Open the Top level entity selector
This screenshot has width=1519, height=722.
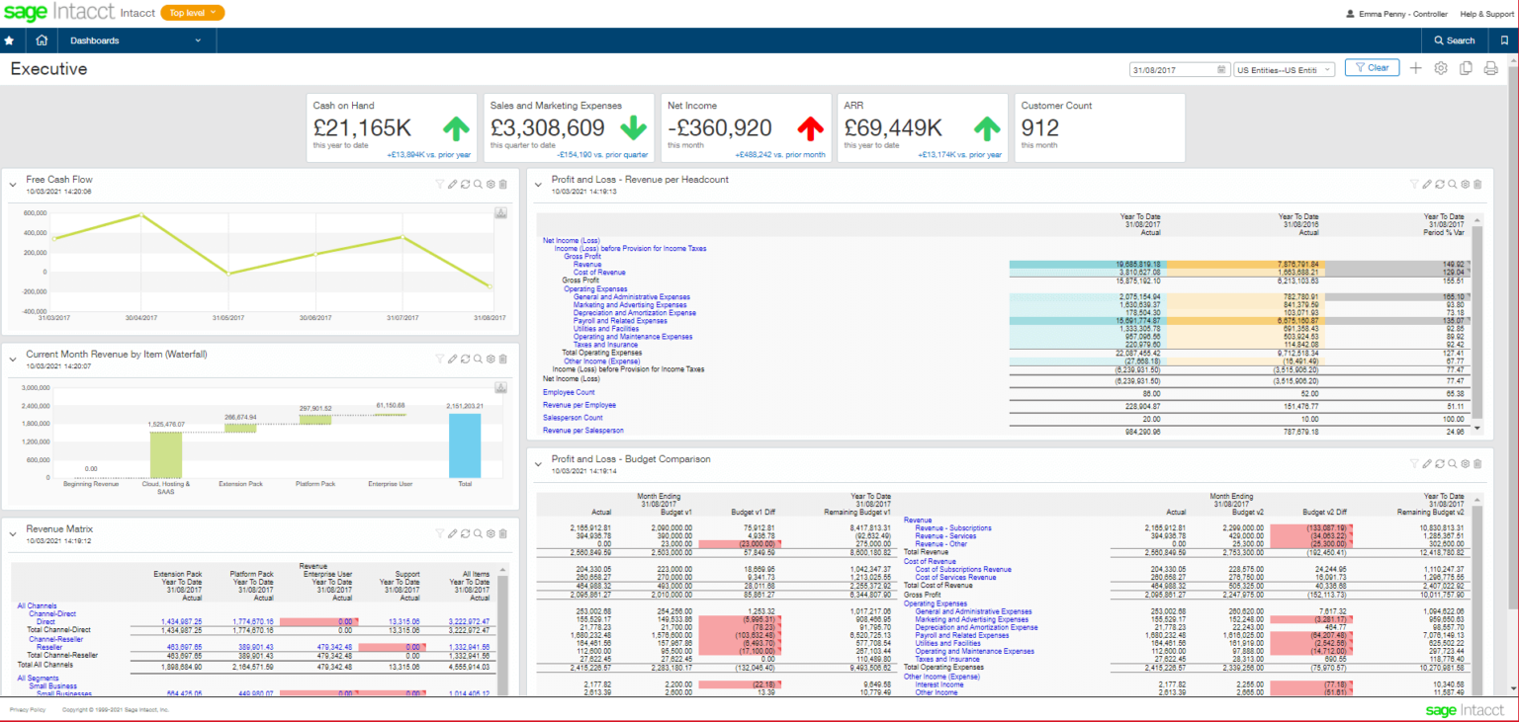192,12
